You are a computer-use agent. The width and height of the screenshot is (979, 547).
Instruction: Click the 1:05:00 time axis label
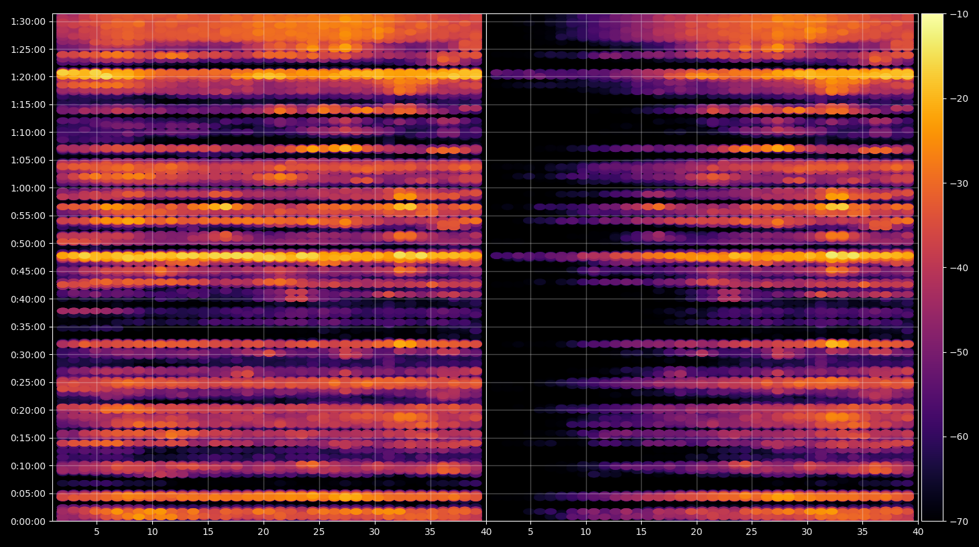pyautogui.click(x=28, y=160)
